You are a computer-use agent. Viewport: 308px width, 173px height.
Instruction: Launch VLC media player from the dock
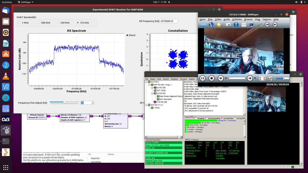[6, 76]
